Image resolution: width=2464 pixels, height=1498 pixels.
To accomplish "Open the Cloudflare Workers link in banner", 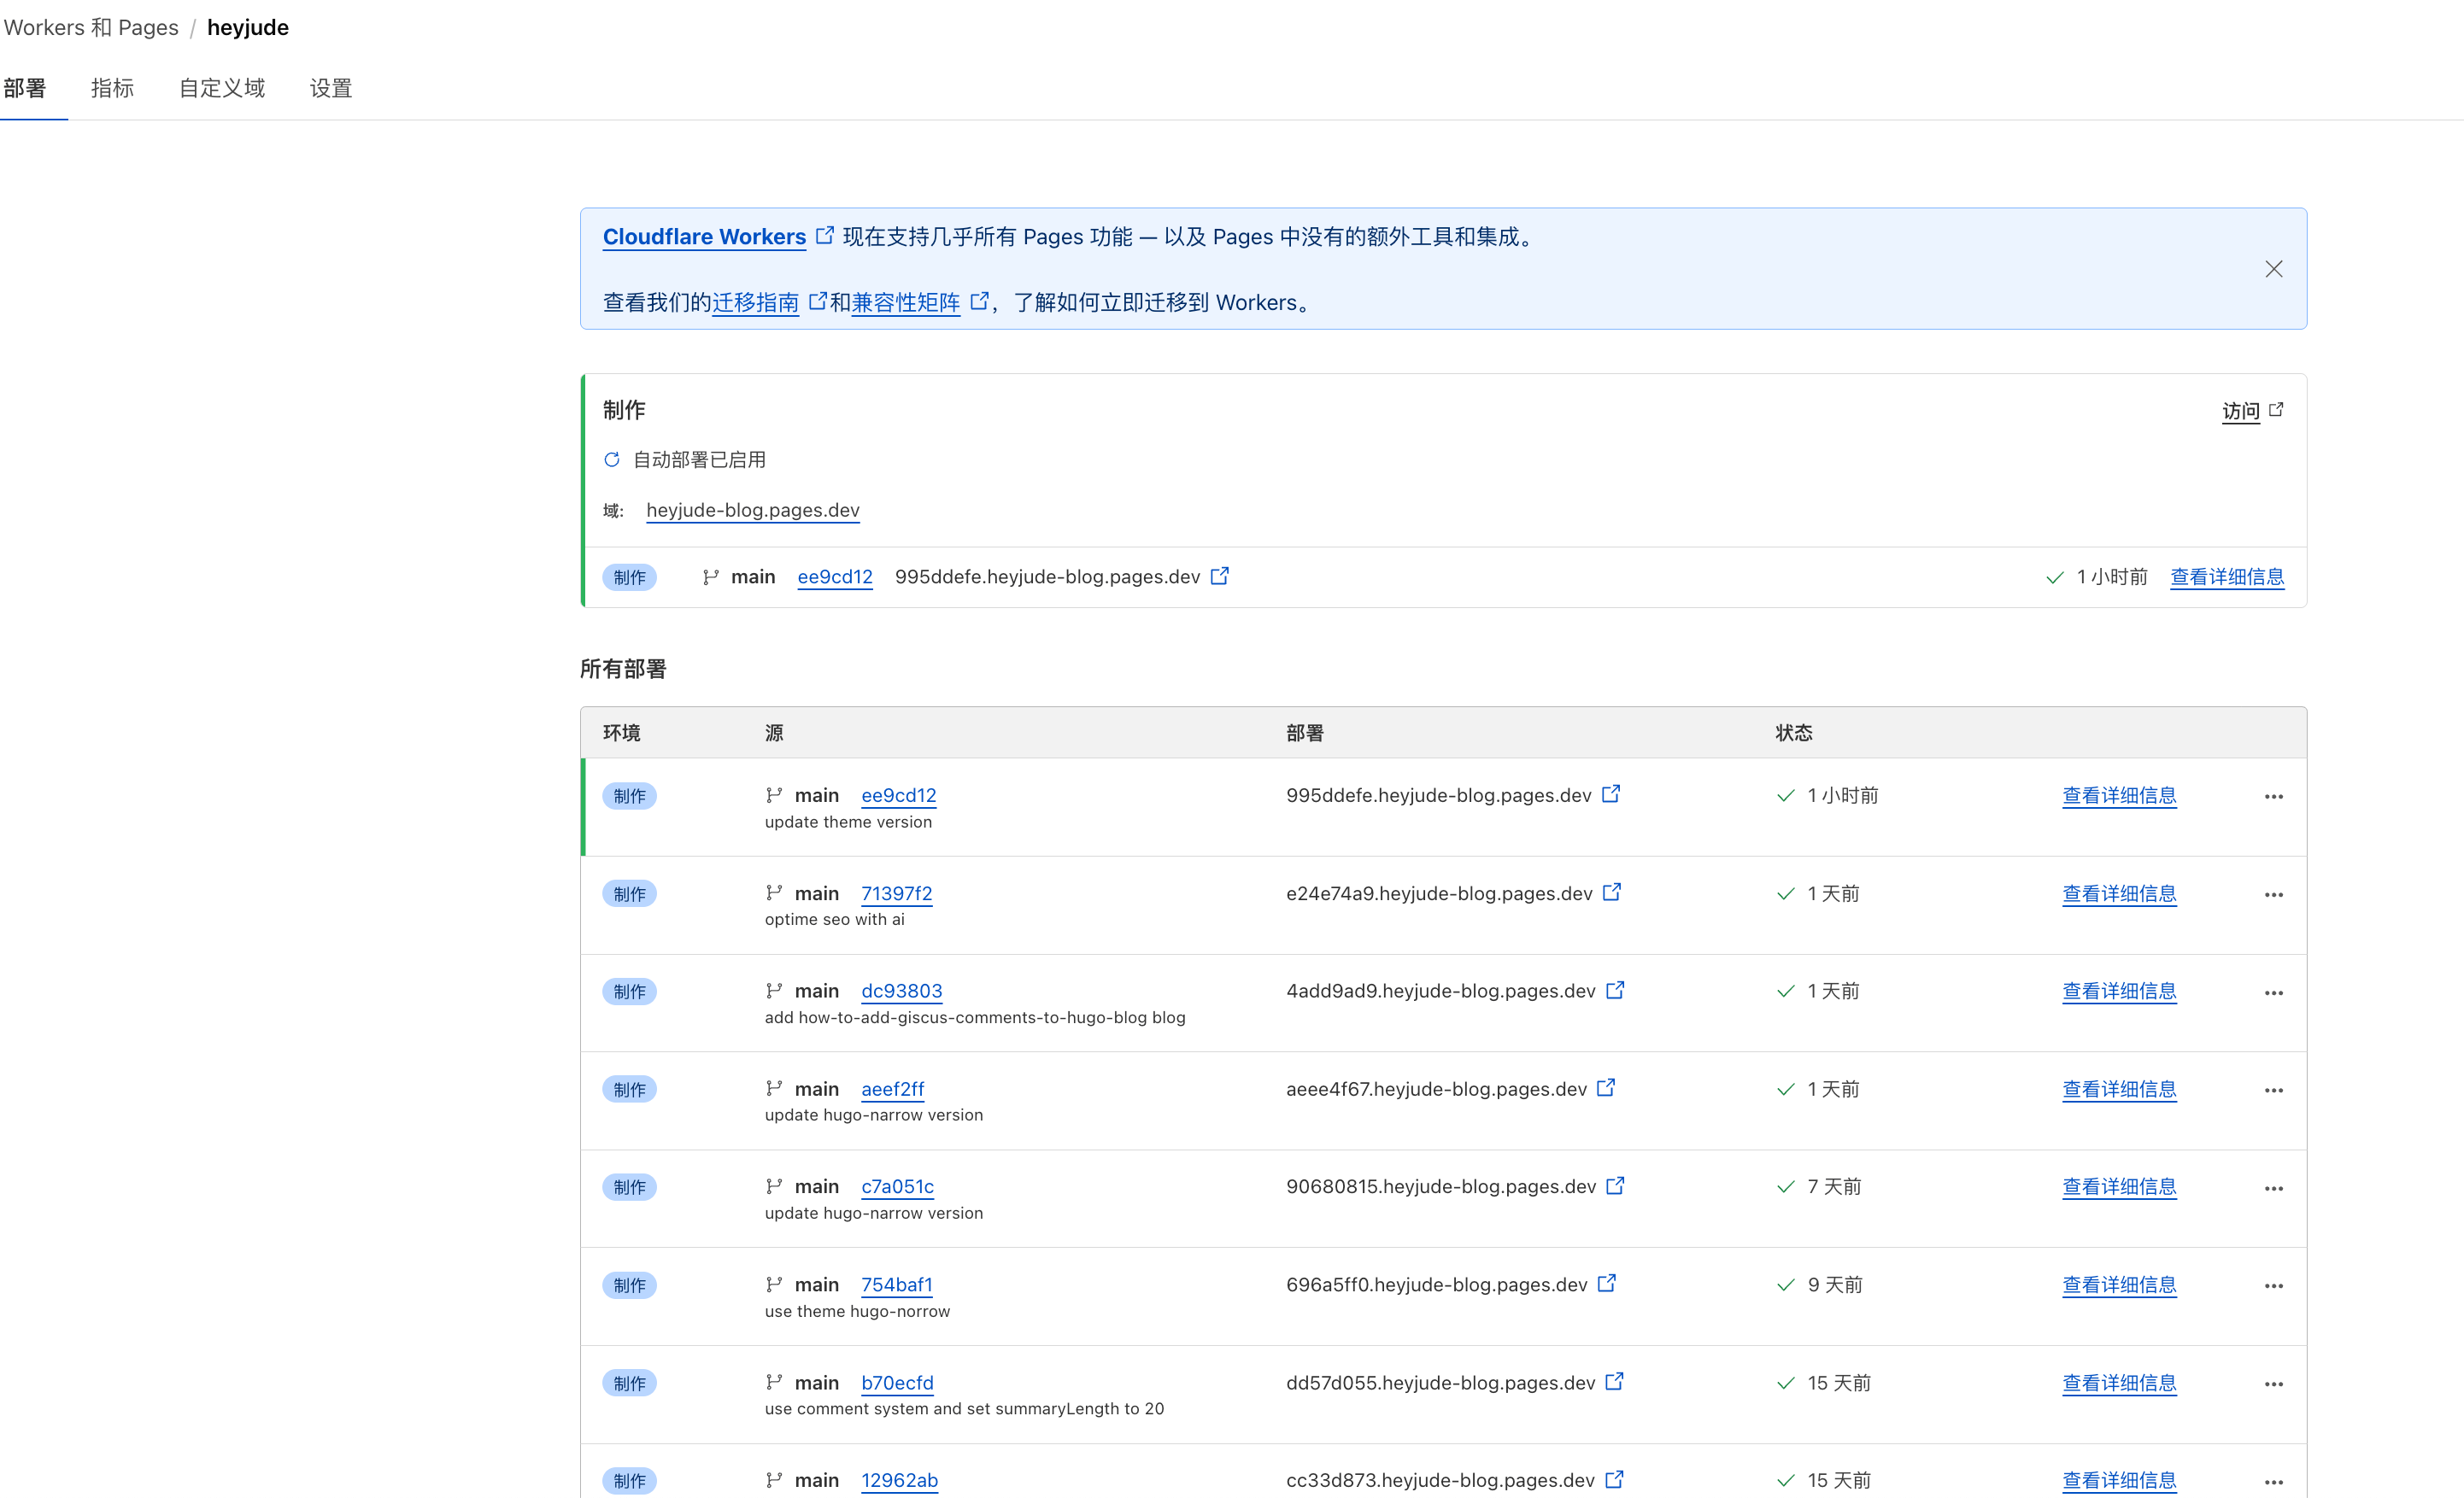I will pyautogui.click(x=704, y=237).
